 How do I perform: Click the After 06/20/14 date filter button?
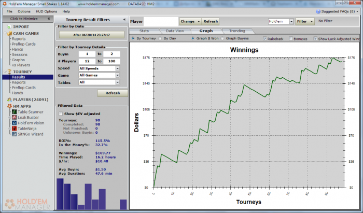[x=92, y=35]
